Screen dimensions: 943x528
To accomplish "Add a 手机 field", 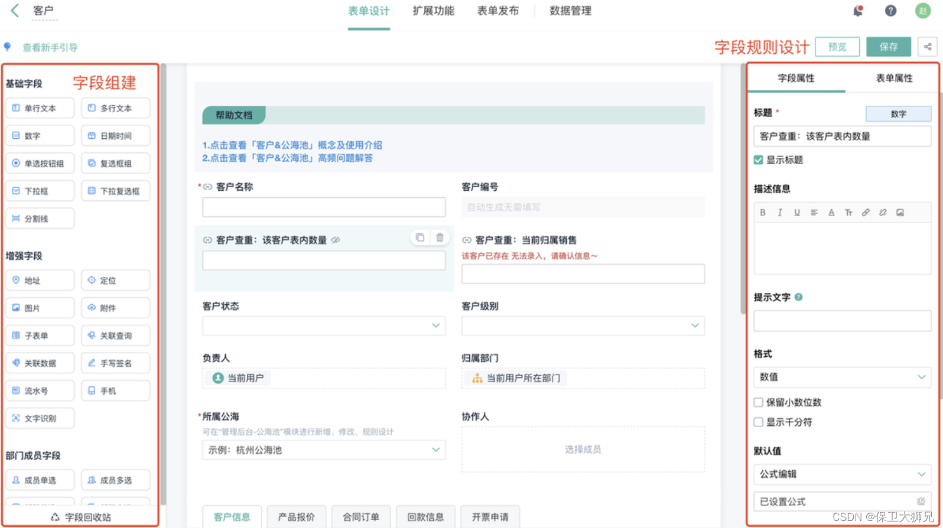I will [116, 391].
